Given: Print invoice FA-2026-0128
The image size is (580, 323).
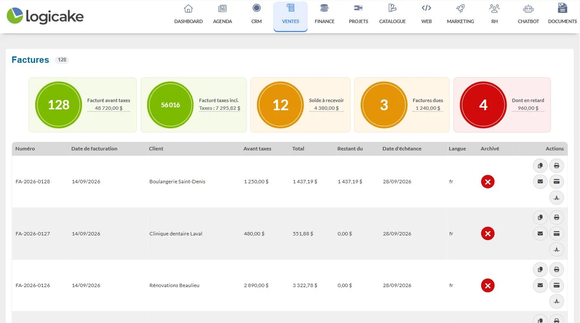Looking at the screenshot, I should coord(556,165).
